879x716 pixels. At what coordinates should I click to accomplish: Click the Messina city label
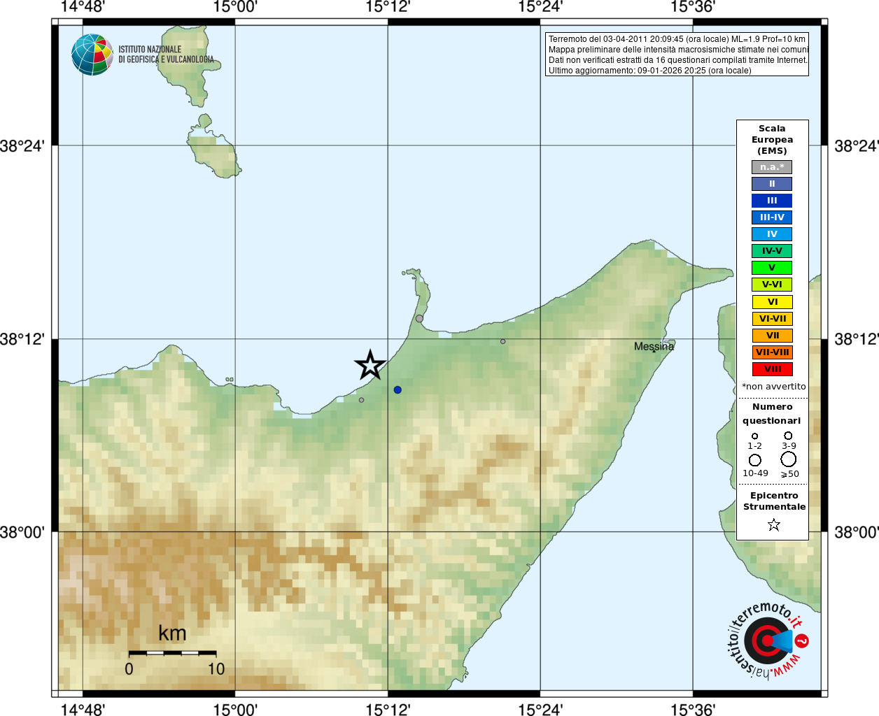(x=654, y=346)
